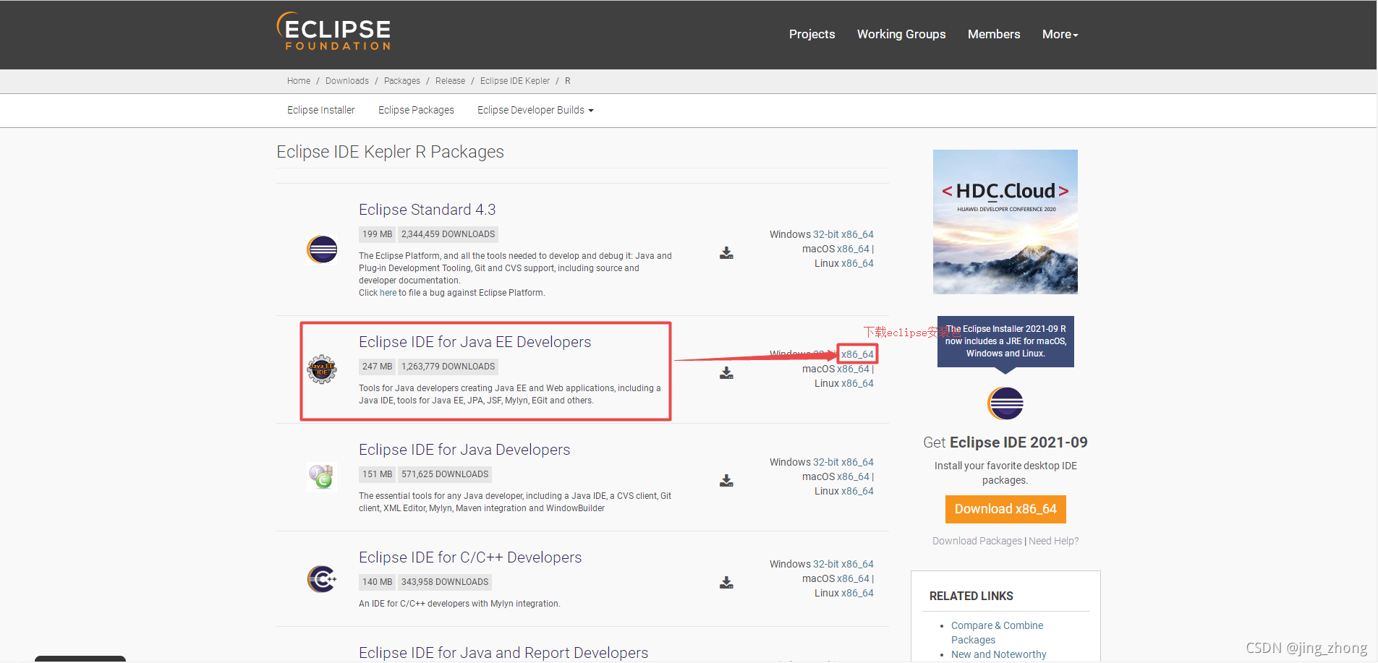1378x663 pixels.
Task: Open Eclipse IDE for Java and Report Developers
Action: click(x=503, y=653)
